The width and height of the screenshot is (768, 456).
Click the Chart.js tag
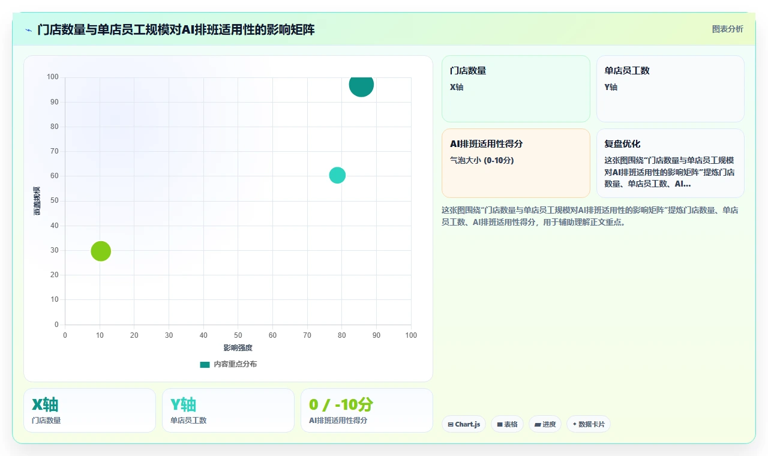click(x=464, y=424)
